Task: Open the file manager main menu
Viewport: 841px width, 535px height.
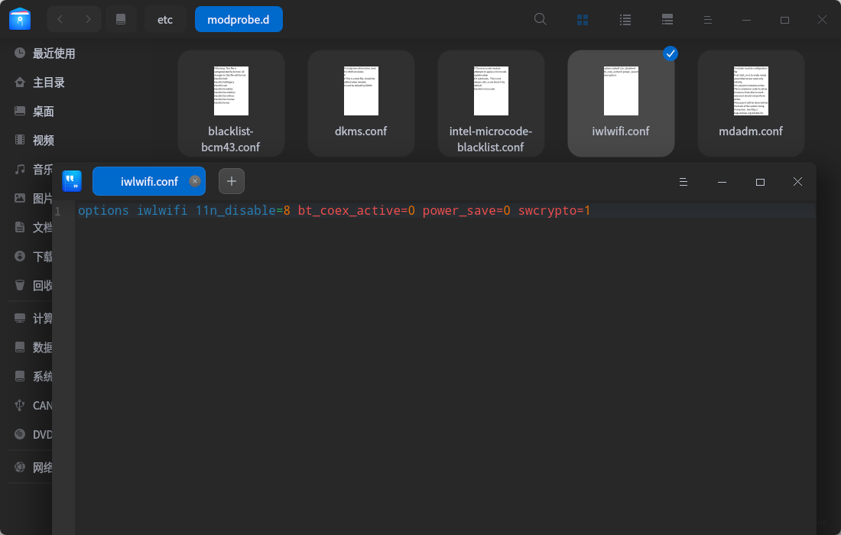Action: [x=707, y=20]
